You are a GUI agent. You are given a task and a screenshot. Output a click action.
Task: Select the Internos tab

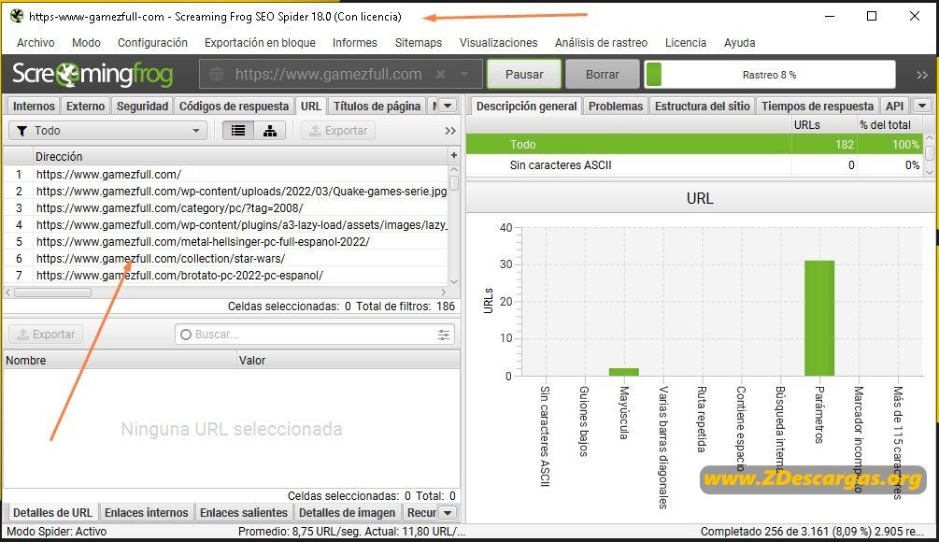[x=34, y=106]
